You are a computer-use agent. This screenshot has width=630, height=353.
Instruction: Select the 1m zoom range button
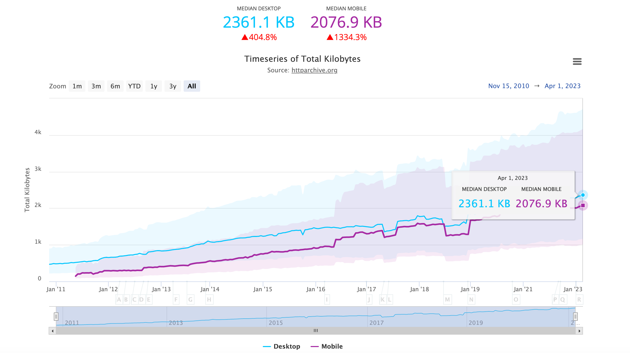tap(77, 86)
